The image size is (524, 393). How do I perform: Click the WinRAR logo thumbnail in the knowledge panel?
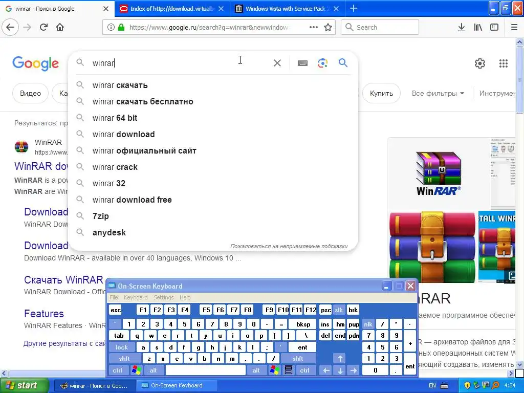[439, 173]
